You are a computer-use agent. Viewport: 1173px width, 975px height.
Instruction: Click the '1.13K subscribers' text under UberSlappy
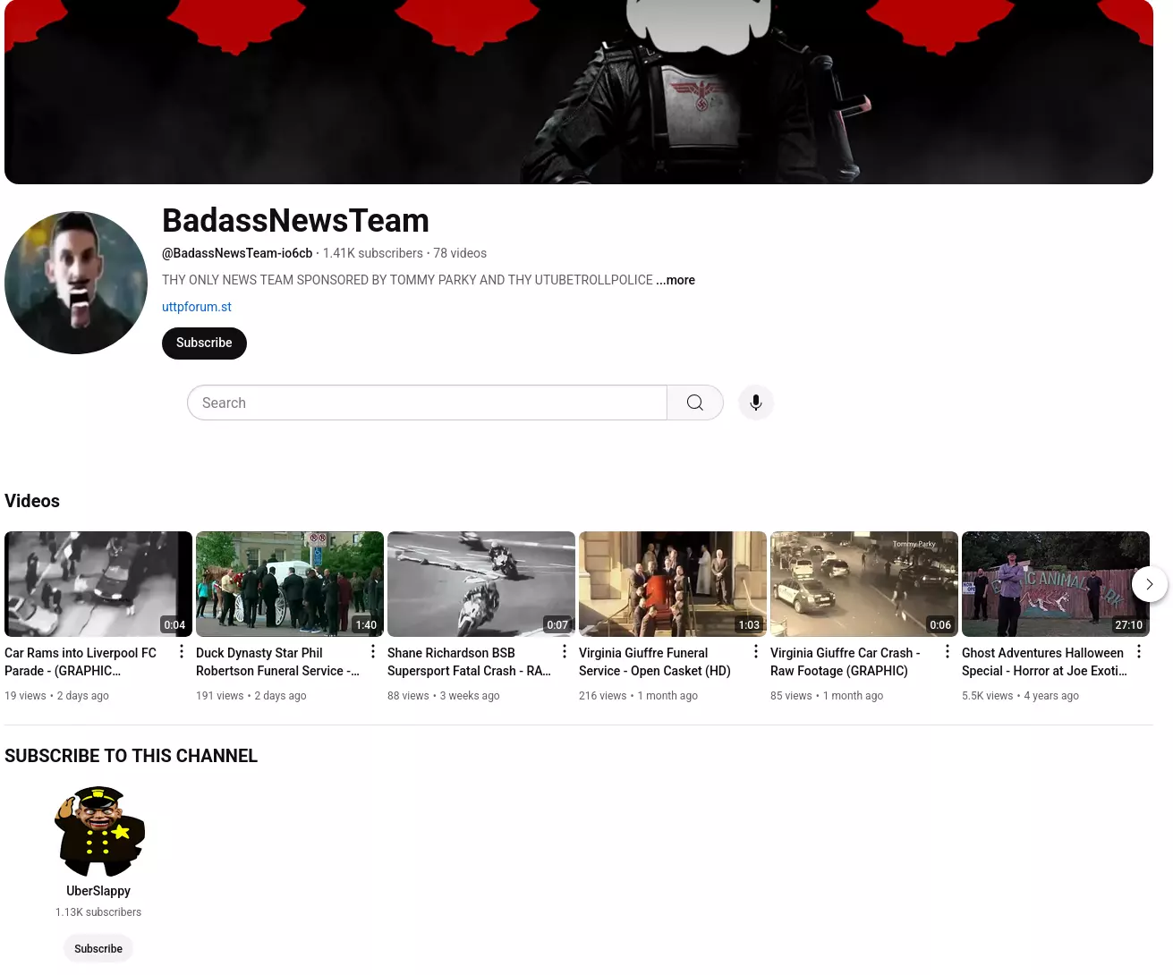tap(98, 912)
